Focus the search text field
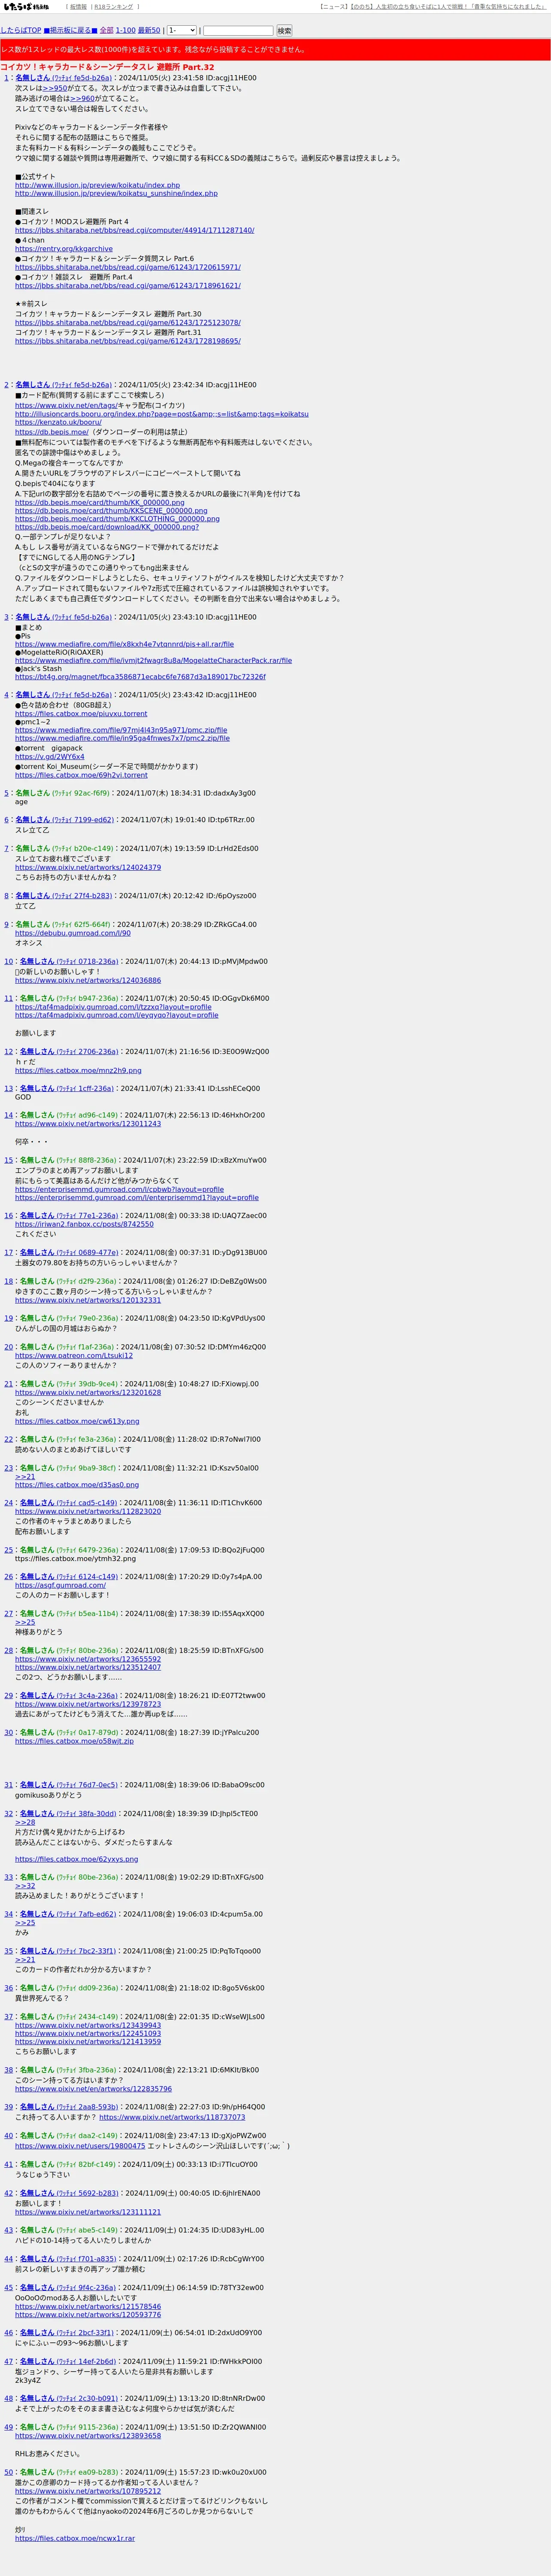 [x=238, y=31]
